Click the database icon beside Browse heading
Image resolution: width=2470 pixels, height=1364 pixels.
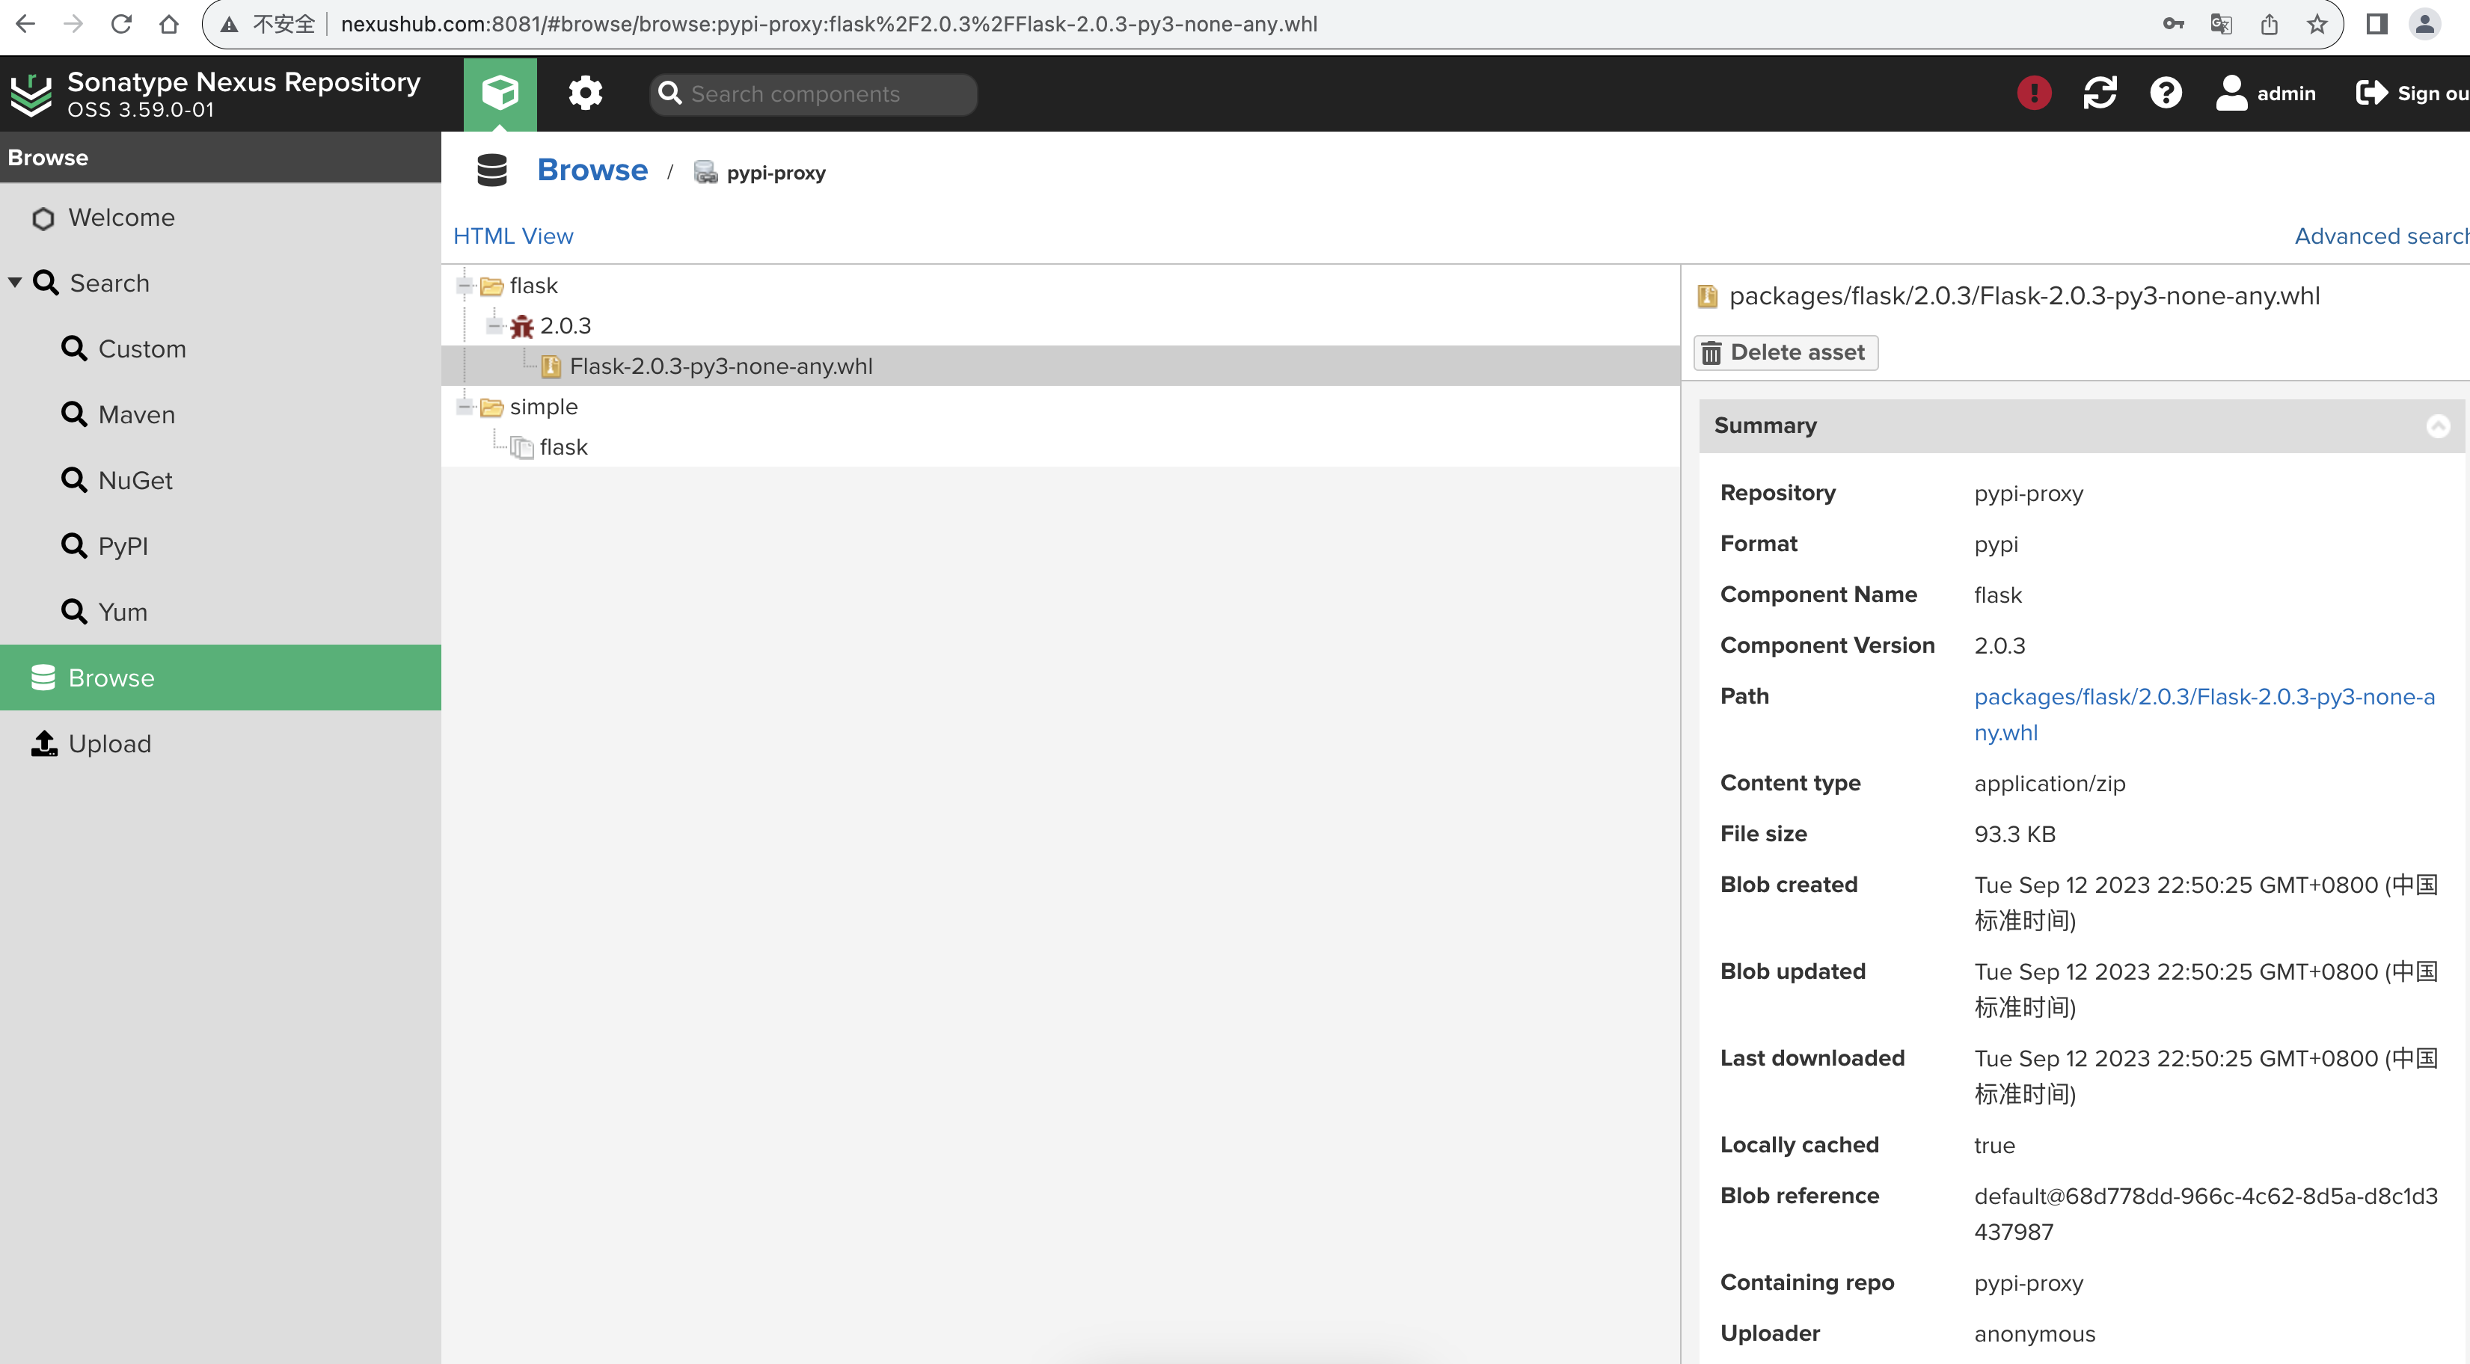pyautogui.click(x=492, y=170)
